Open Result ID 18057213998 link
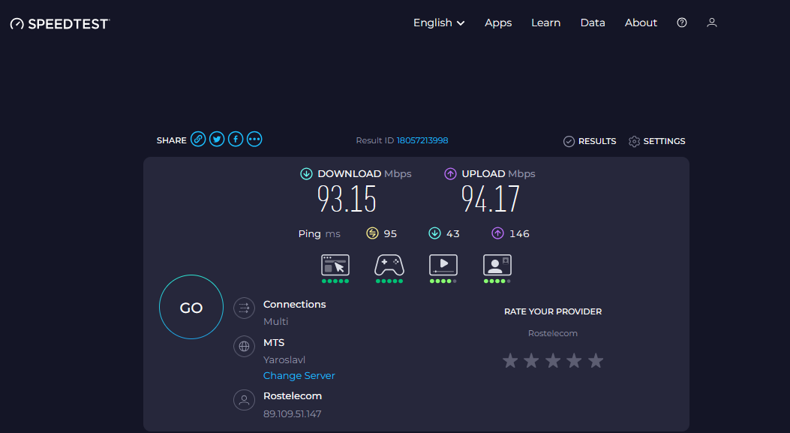Screen dimensions: 790x433 pyautogui.click(x=422, y=140)
